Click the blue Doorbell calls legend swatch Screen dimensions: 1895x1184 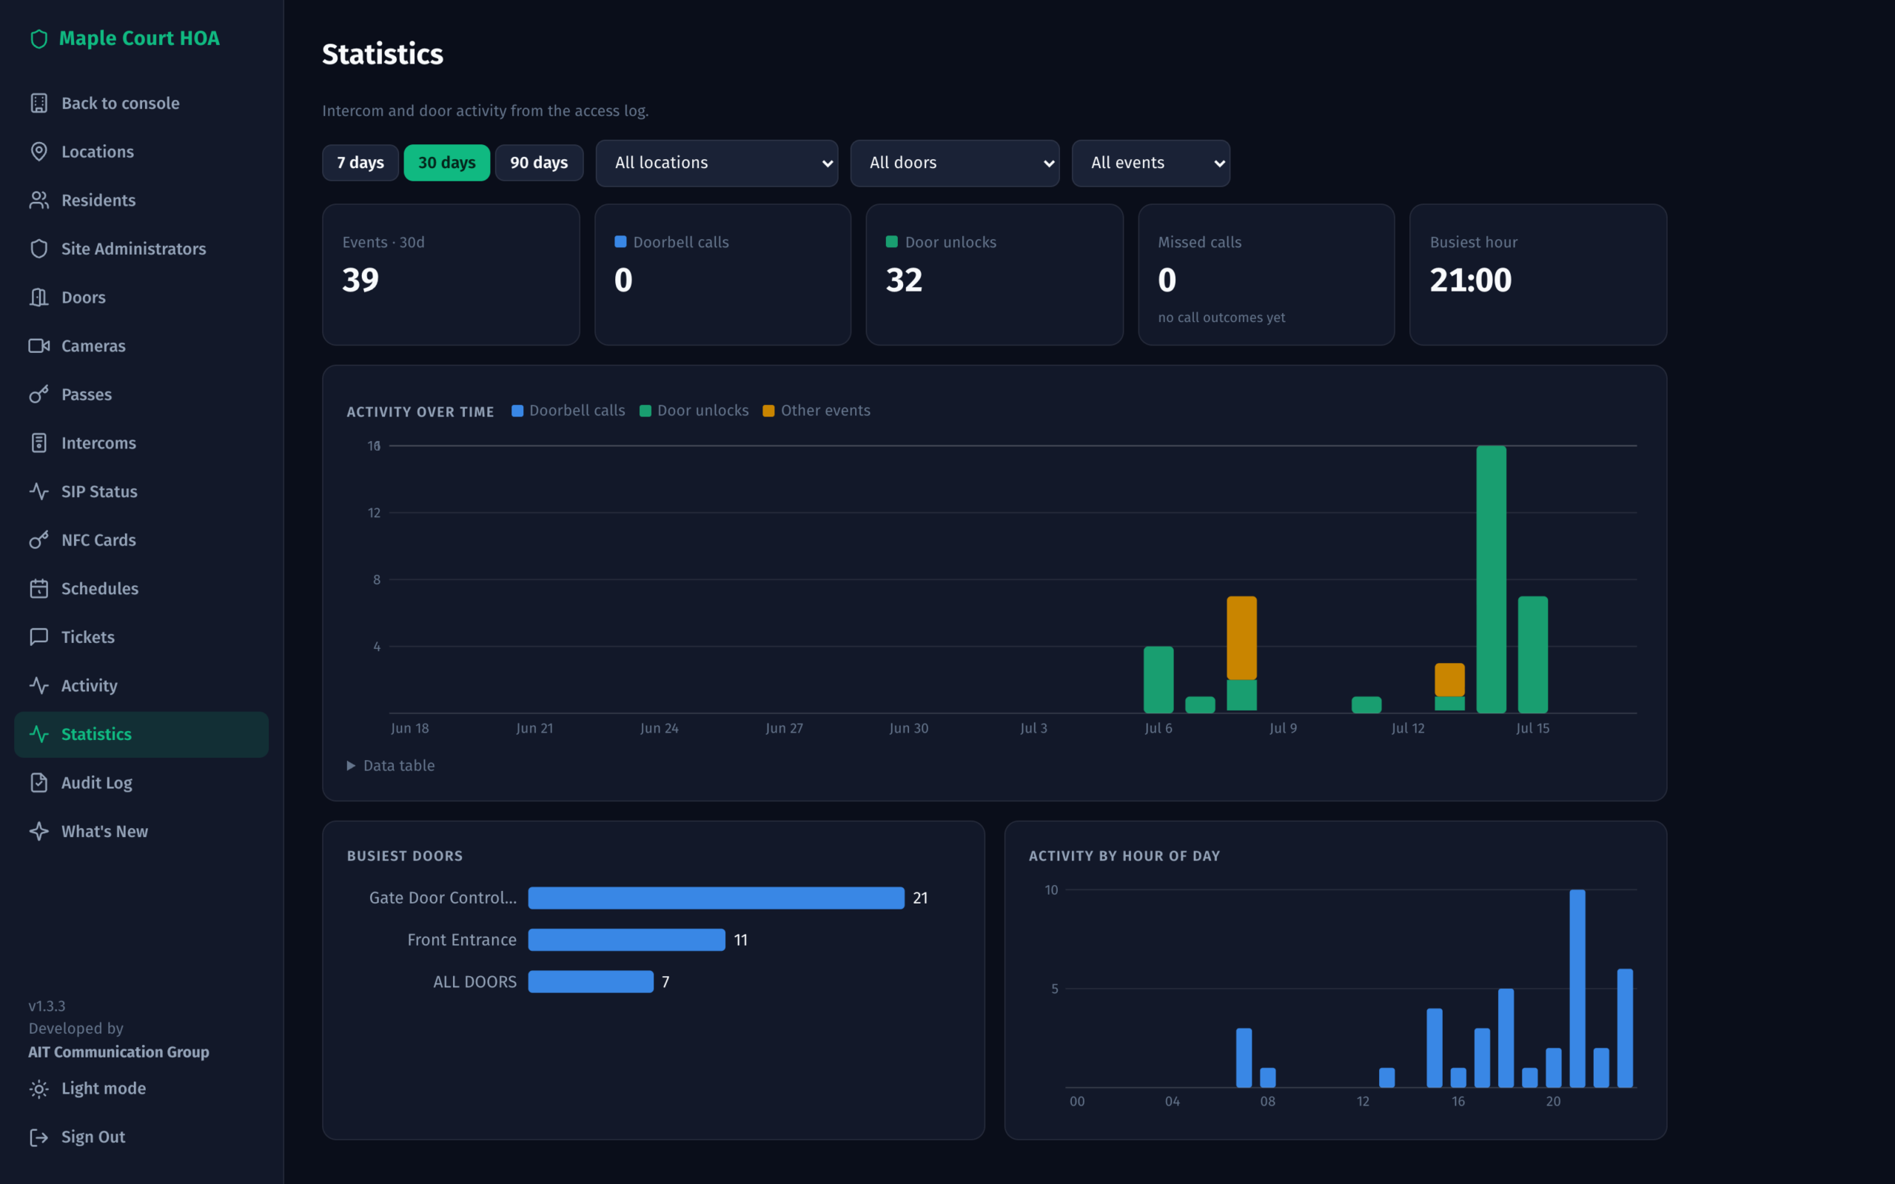517,411
